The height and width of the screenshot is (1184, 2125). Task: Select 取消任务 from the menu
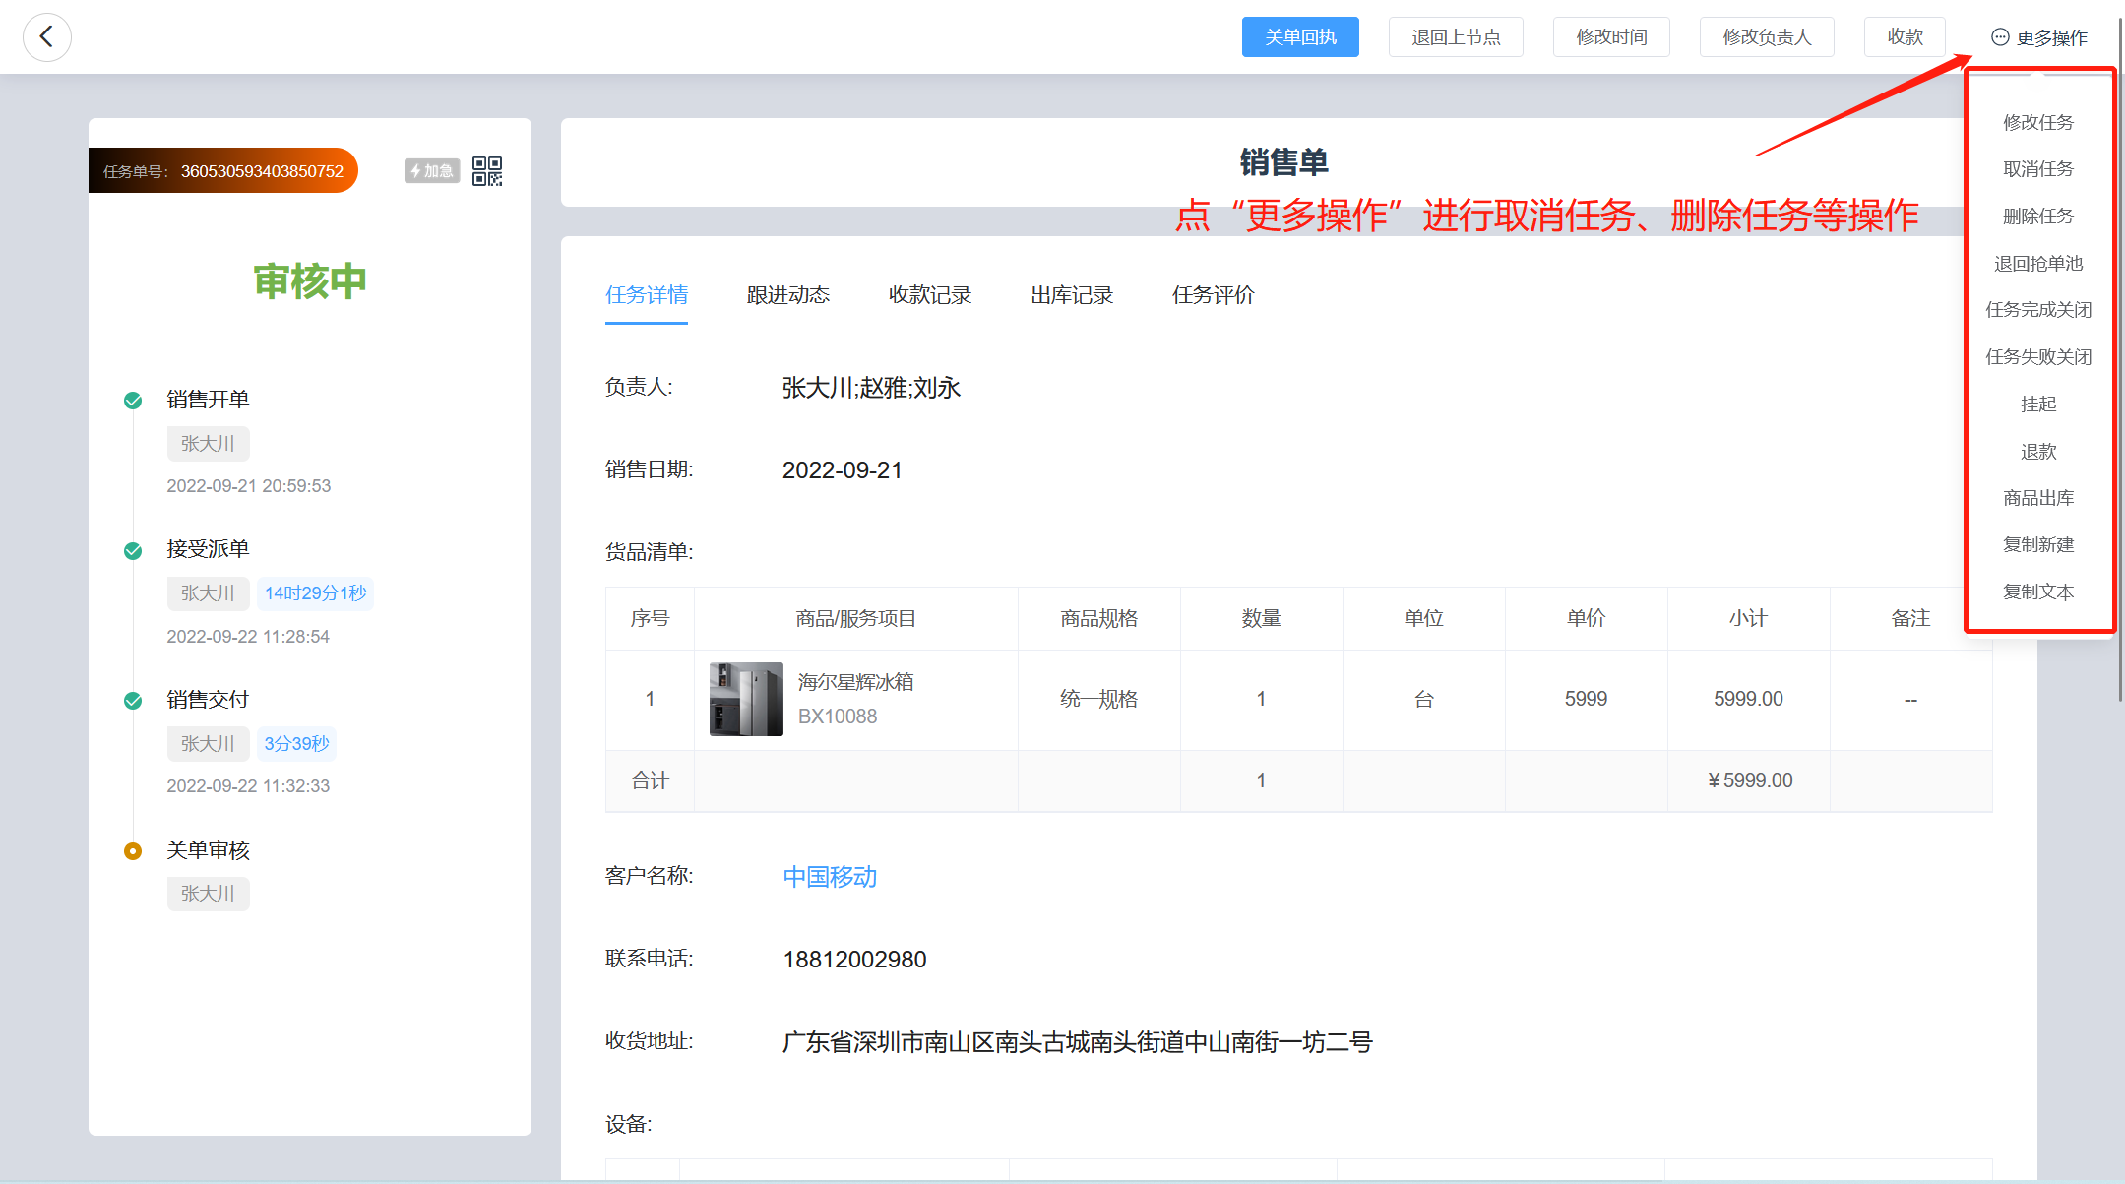[2037, 169]
